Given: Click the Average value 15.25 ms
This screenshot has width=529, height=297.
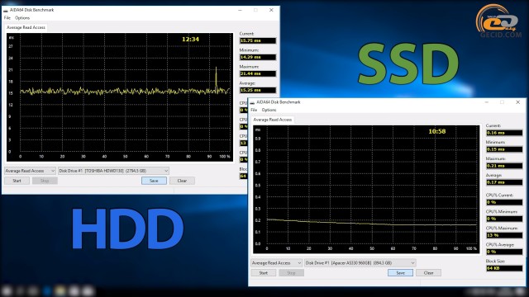Looking at the screenshot, I should 258,90.
